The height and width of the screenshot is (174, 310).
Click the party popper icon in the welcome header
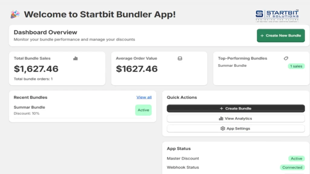(15, 14)
